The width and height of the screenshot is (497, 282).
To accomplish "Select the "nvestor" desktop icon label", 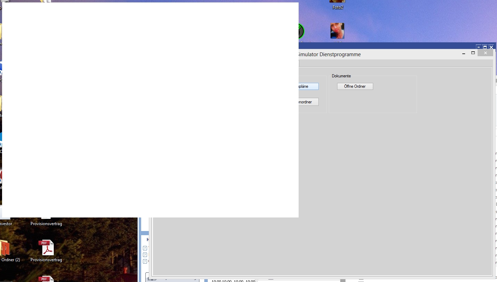I will click(x=6, y=224).
